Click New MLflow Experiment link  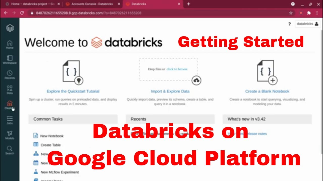[x=60, y=172]
